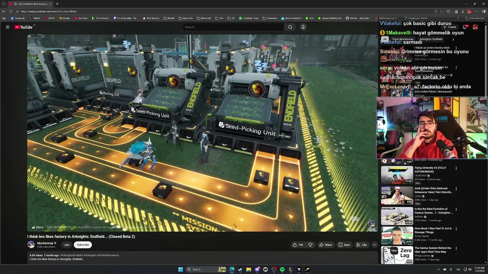
Task: Show more filter chips with right arrow
Action: click(453, 39)
